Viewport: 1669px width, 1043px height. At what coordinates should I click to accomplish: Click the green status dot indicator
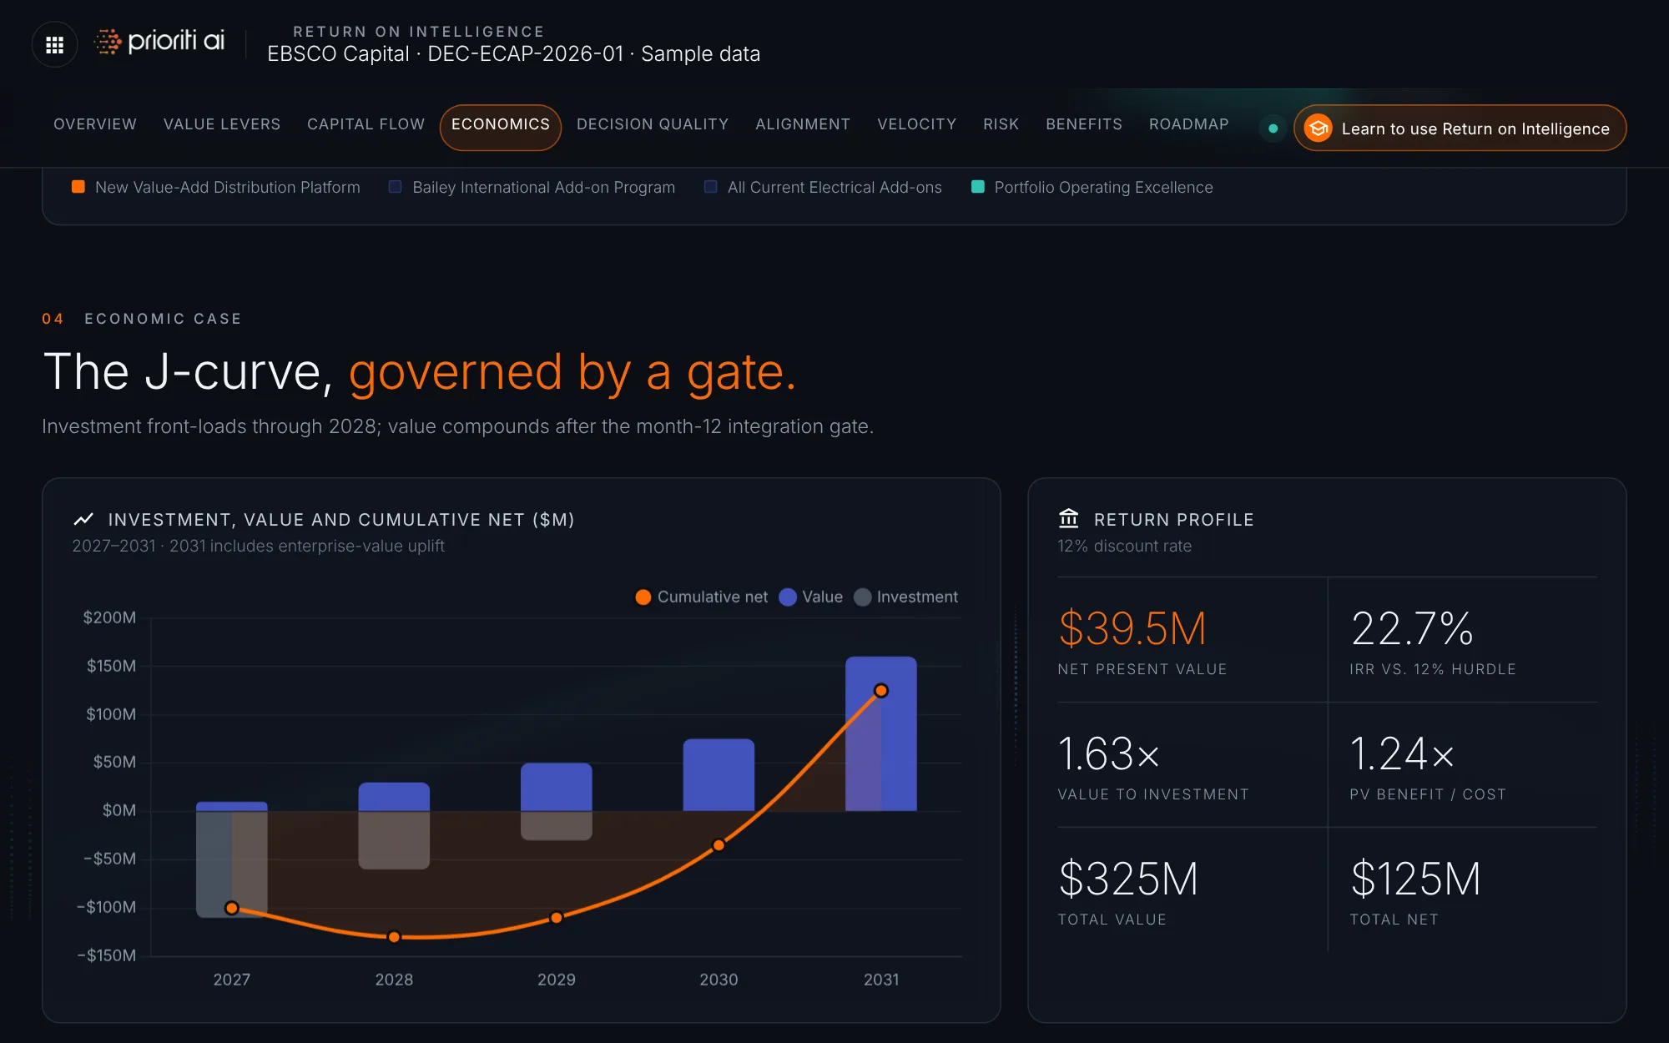coord(1273,128)
